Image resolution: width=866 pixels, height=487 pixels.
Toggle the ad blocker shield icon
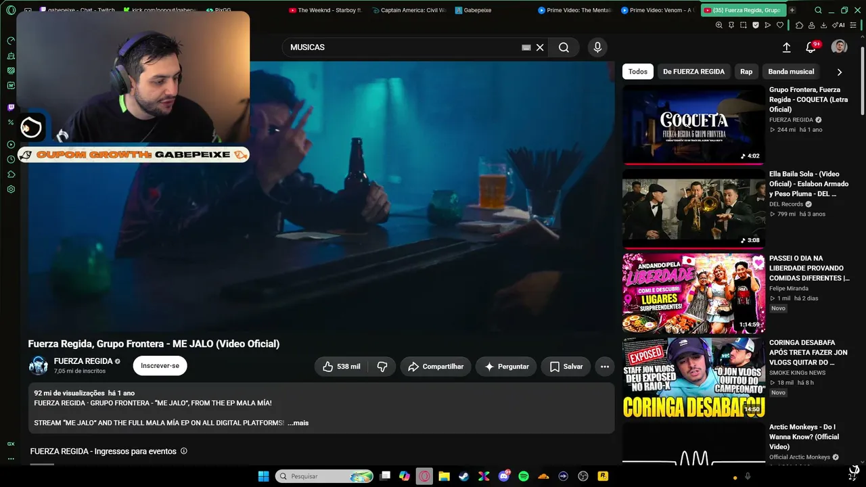(x=756, y=25)
